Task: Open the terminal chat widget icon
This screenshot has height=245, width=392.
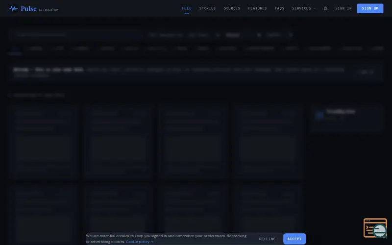Action: (x=375, y=228)
